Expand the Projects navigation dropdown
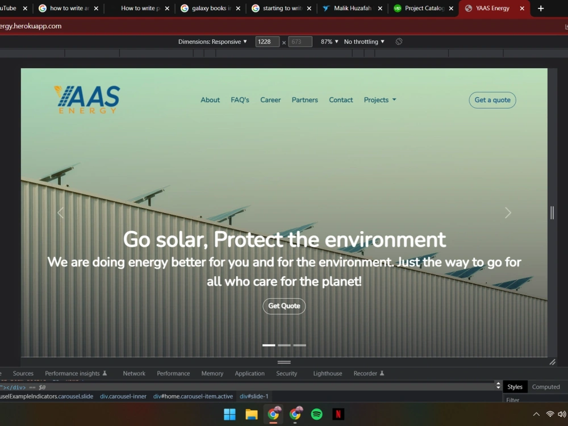The width and height of the screenshot is (568, 426). pyautogui.click(x=379, y=100)
